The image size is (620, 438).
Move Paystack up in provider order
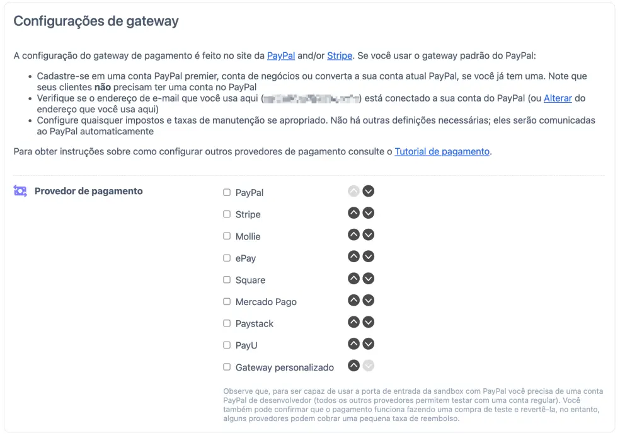pos(353,322)
